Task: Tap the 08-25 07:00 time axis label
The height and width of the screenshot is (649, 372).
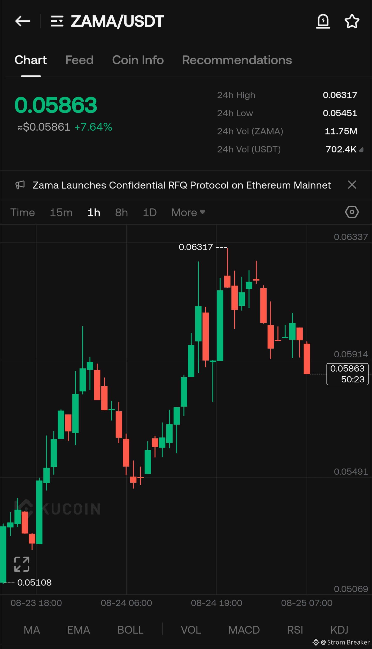Action: 307,603
